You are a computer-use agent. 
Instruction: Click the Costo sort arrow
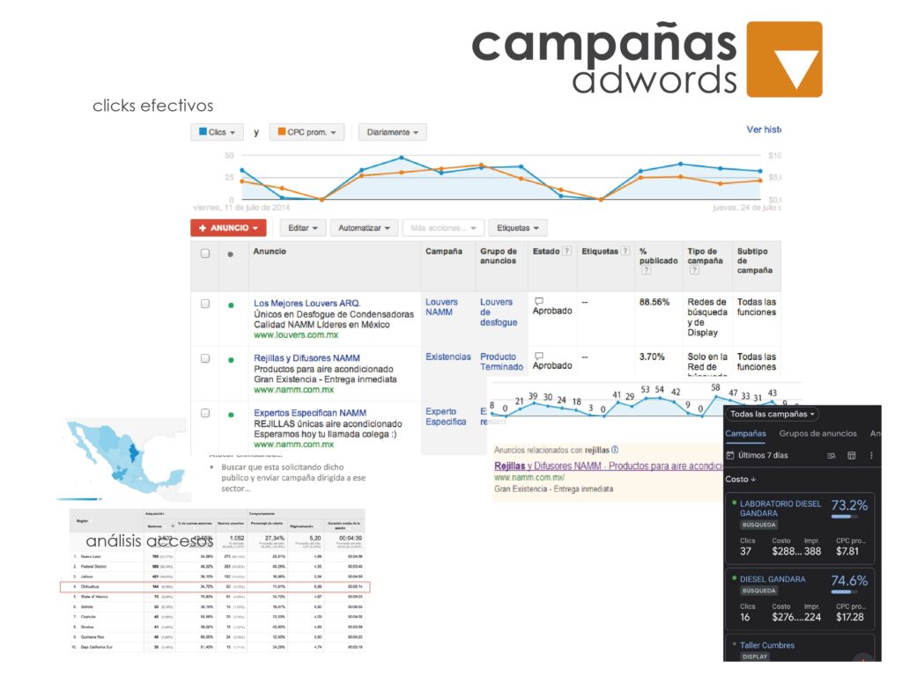point(754,480)
